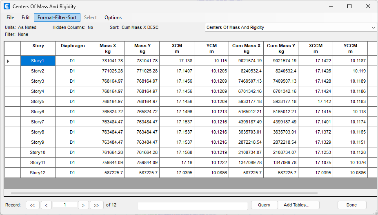Go to the first record button
This screenshot has height=215, width=378.
32,205
